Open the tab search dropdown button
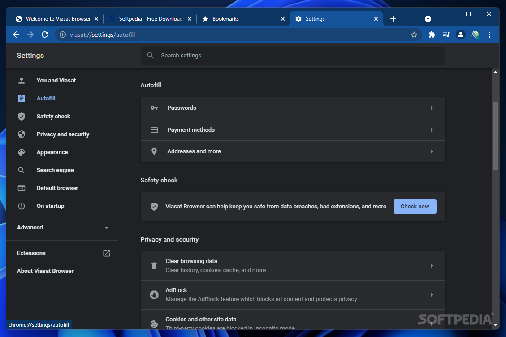Image resolution: width=506 pixels, height=337 pixels. (428, 19)
